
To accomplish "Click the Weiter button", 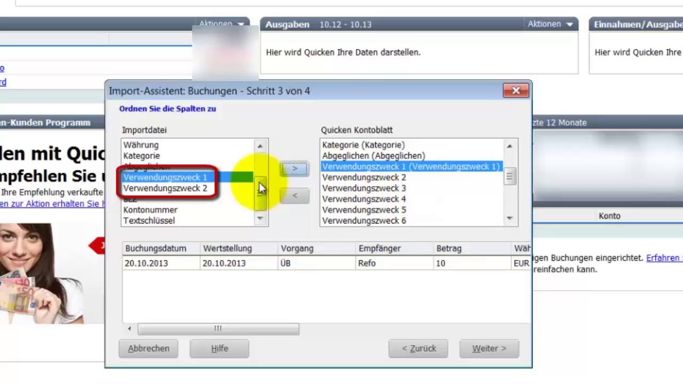I will click(489, 348).
